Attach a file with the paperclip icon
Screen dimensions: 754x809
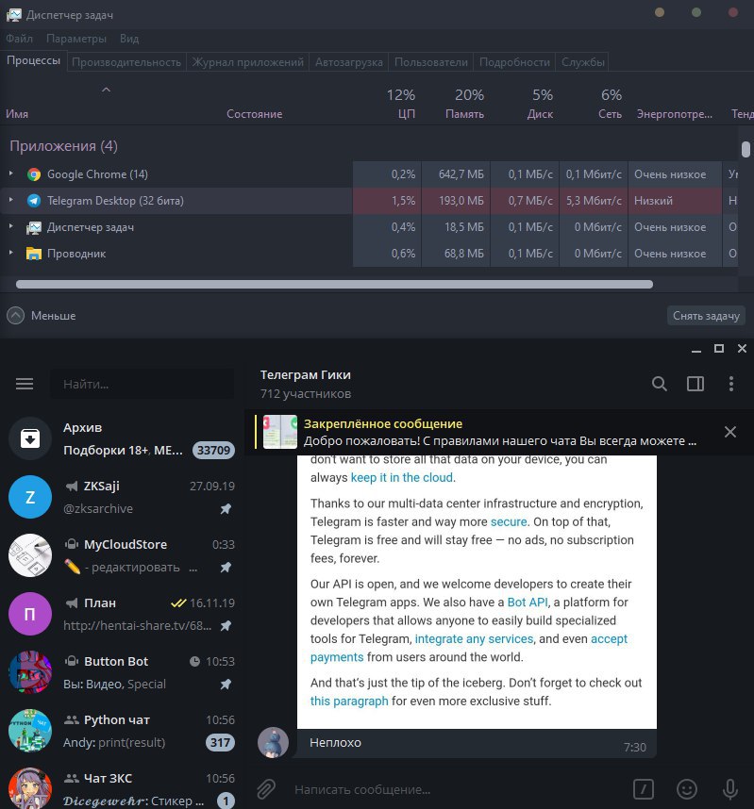[x=266, y=789]
